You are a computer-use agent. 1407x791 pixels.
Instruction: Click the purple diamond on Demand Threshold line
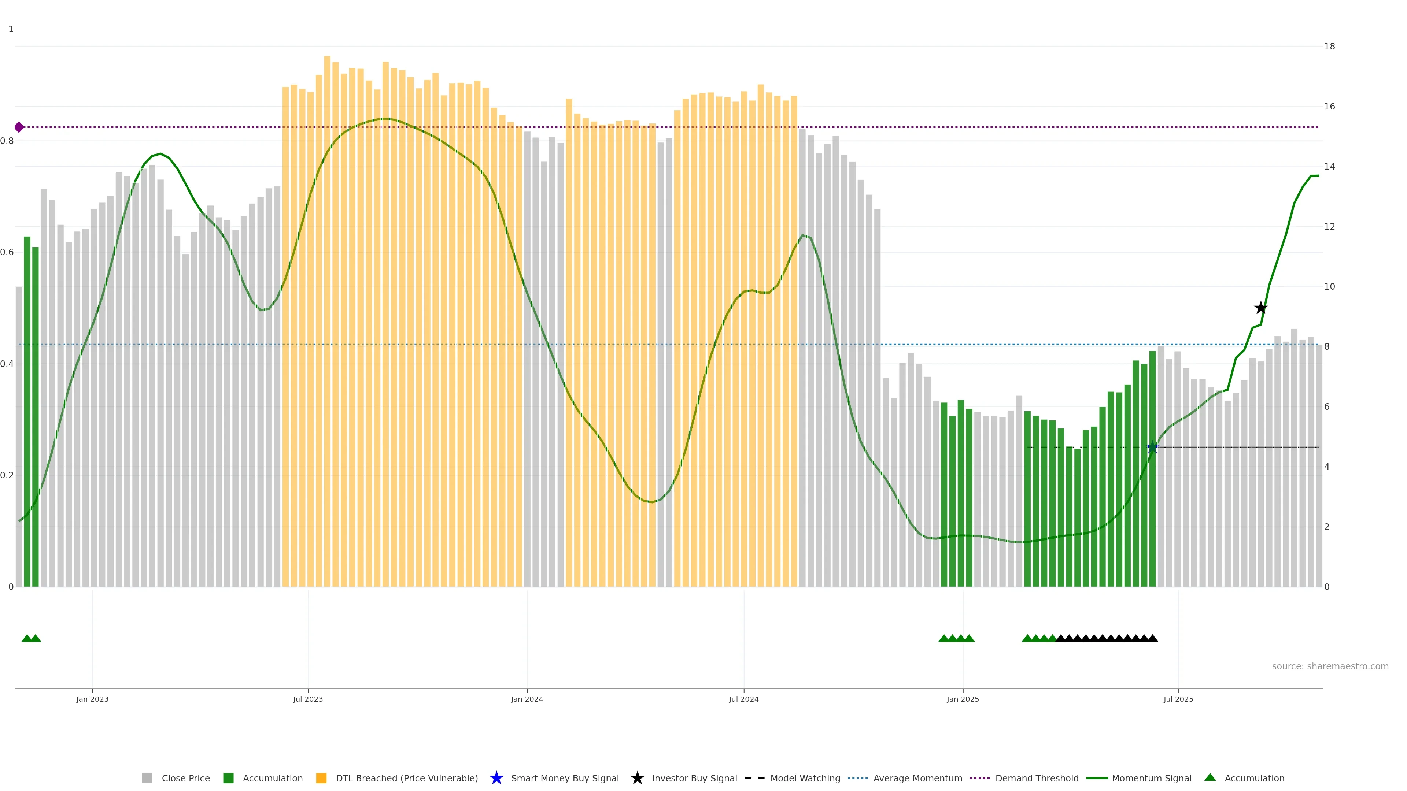pyautogui.click(x=19, y=127)
